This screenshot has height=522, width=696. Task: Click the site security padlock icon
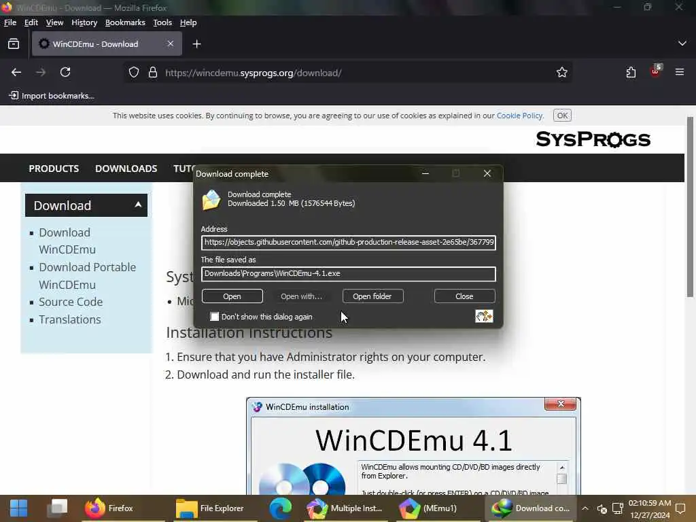click(153, 72)
